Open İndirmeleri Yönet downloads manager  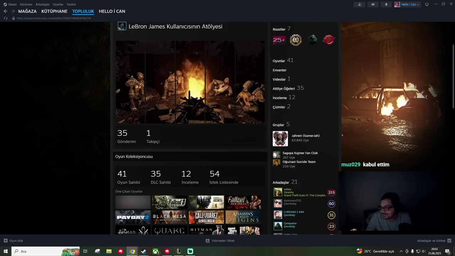coord(220,241)
